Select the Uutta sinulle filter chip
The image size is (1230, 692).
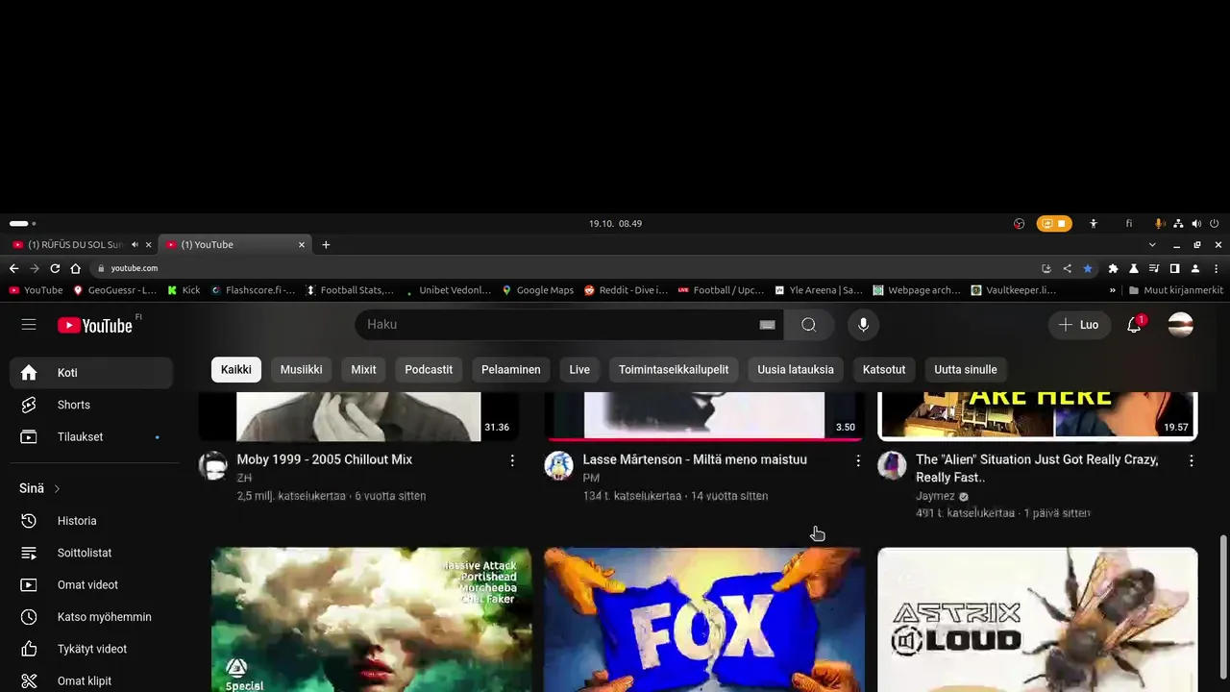coord(966,369)
